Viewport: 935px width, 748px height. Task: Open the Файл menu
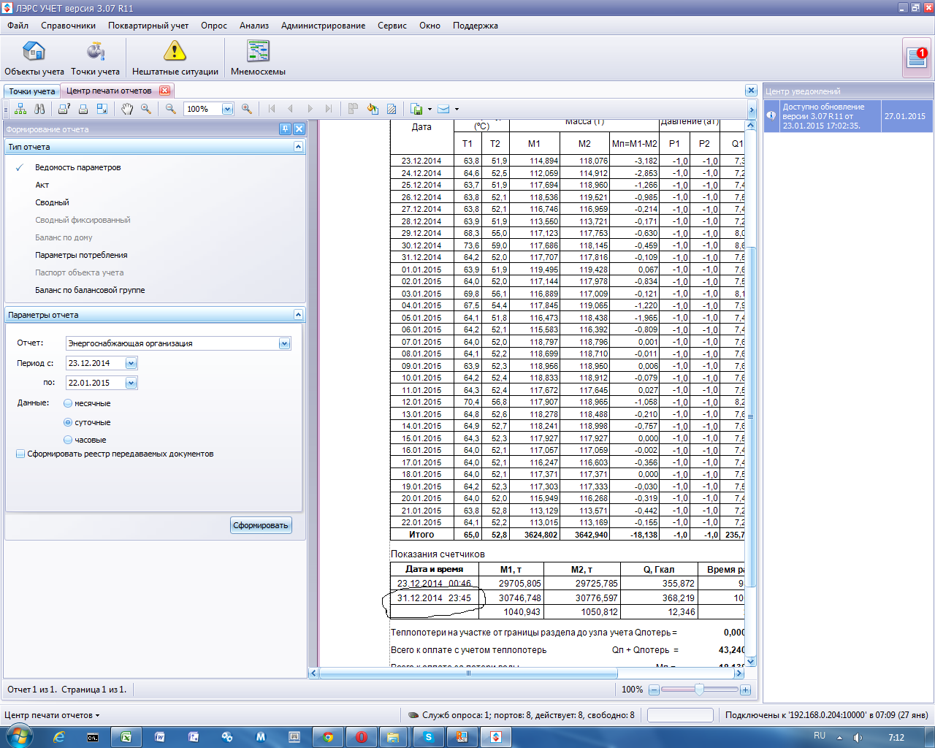click(18, 26)
